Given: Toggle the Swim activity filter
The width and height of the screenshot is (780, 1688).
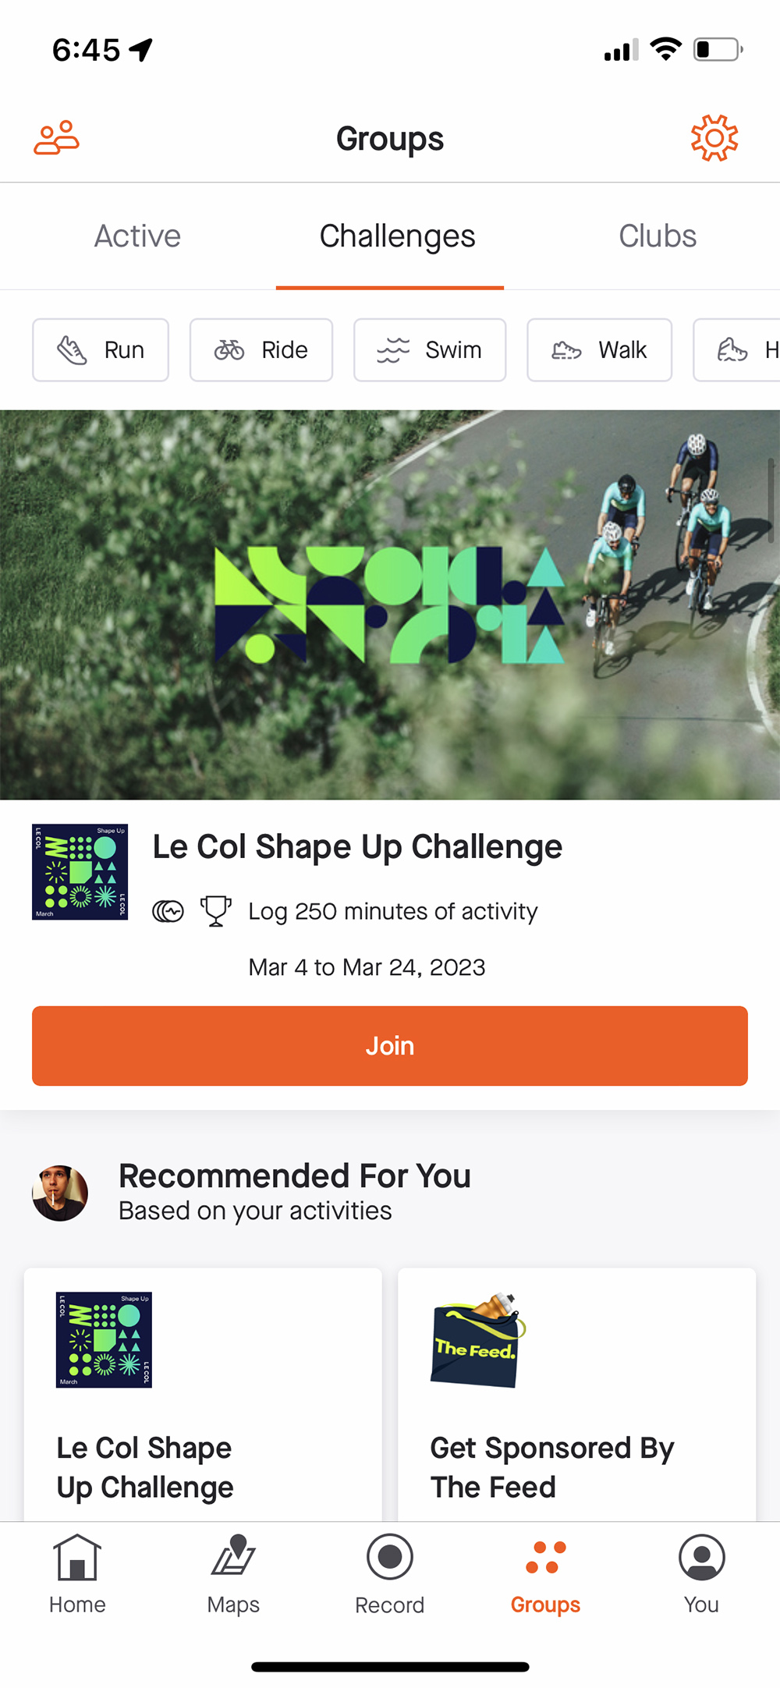Looking at the screenshot, I should (x=429, y=349).
